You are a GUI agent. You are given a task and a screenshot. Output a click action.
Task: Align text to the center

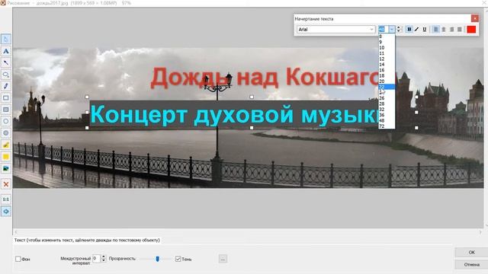pos(444,29)
